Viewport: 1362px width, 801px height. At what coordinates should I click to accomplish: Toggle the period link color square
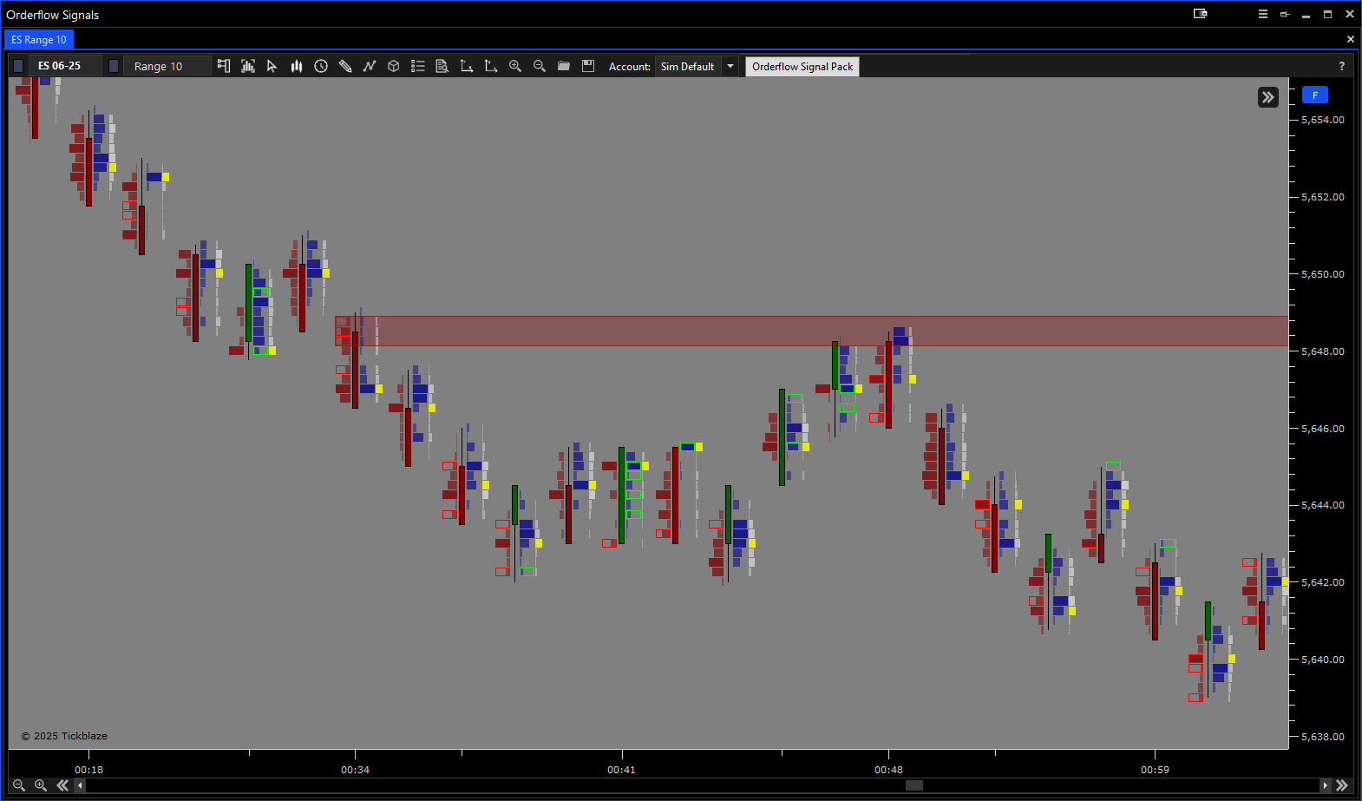click(x=114, y=66)
